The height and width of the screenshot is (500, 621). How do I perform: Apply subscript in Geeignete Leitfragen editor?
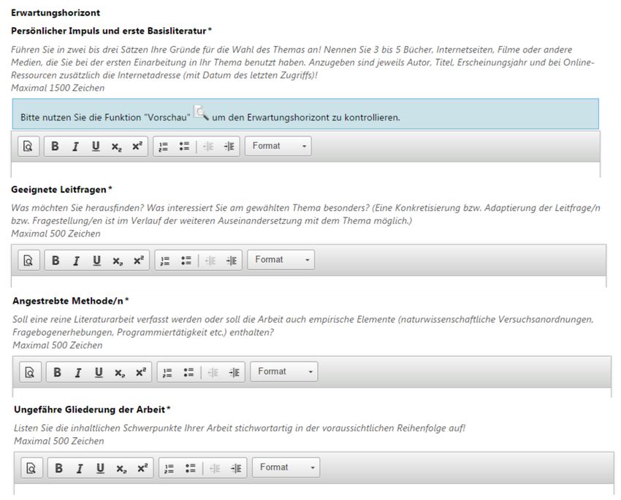tap(118, 261)
